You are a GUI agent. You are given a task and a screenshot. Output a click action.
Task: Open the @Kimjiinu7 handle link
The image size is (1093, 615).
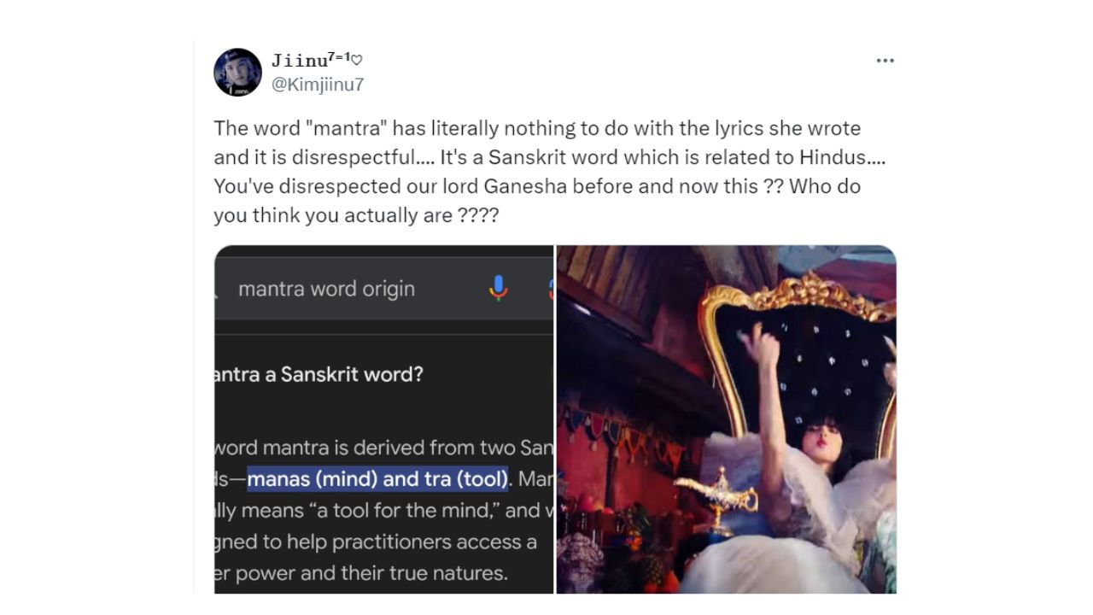[318, 85]
